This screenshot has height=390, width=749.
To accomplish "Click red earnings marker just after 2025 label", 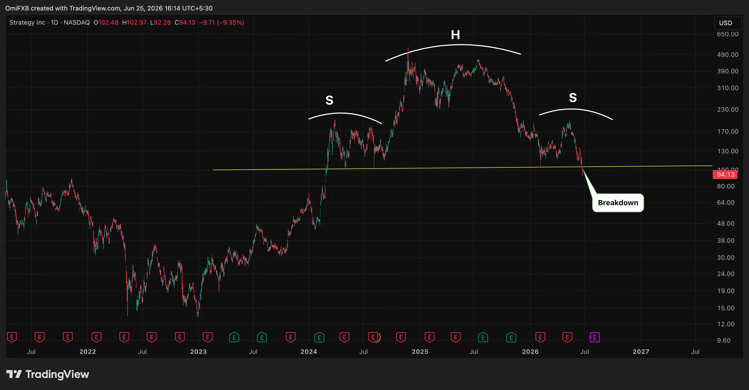I will click(429, 337).
